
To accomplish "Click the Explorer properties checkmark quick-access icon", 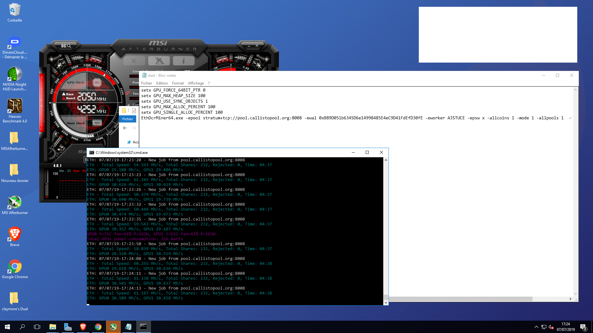I will point(134,110).
